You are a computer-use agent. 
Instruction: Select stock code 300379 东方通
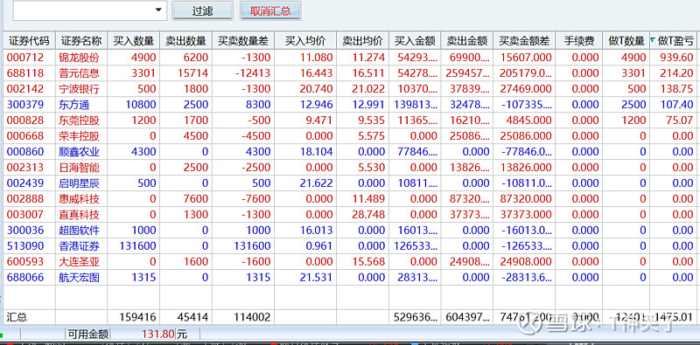(x=350, y=105)
